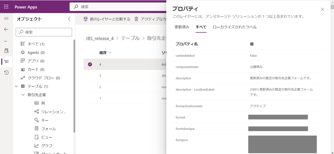Go back with the left arrow icon
334x154 pixels.
click(6, 29)
